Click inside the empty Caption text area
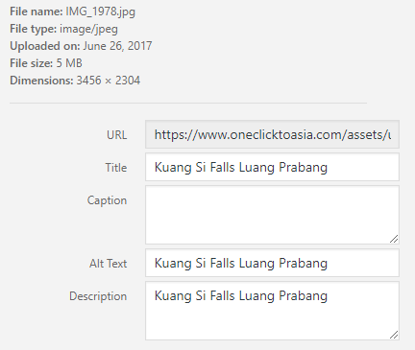 (x=272, y=215)
